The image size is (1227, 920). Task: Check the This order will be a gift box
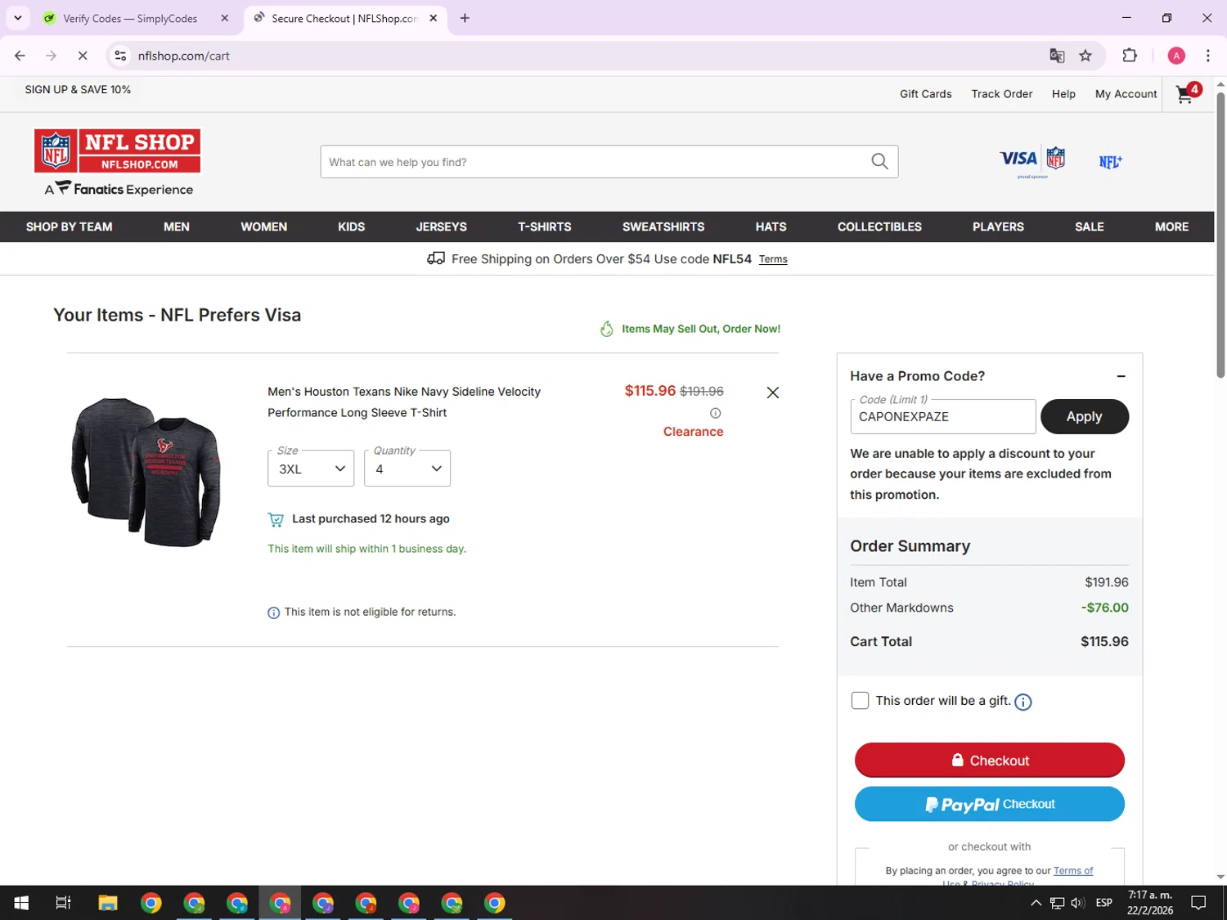[860, 701]
